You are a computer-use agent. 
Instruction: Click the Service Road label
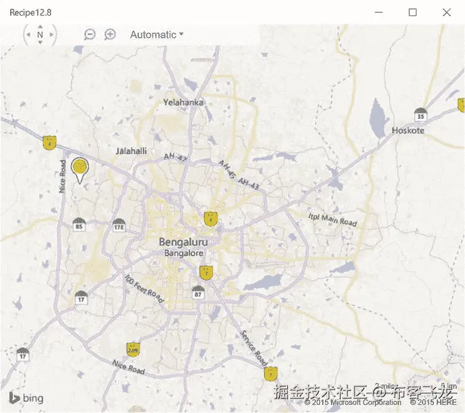(253, 348)
